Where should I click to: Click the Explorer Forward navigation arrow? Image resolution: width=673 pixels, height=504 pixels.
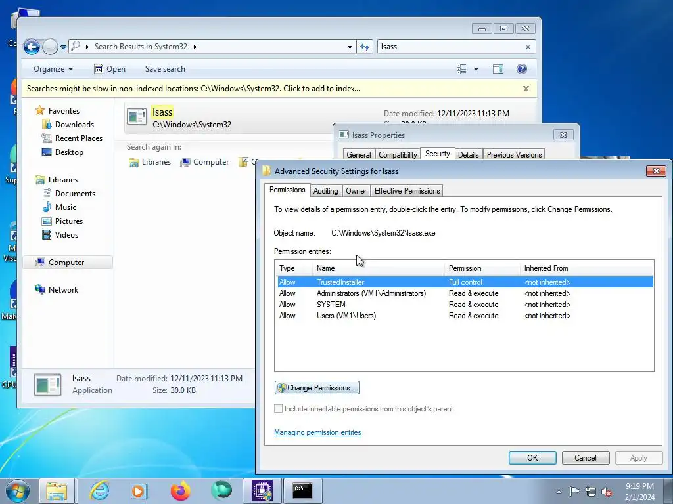click(x=50, y=47)
